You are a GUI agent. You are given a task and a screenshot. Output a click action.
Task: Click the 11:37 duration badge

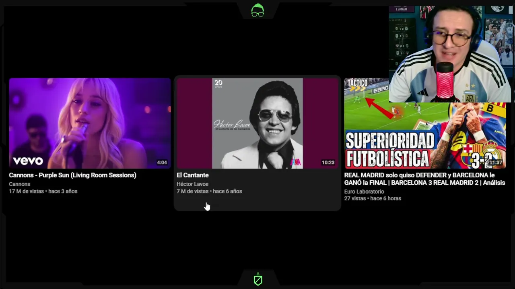(495, 163)
